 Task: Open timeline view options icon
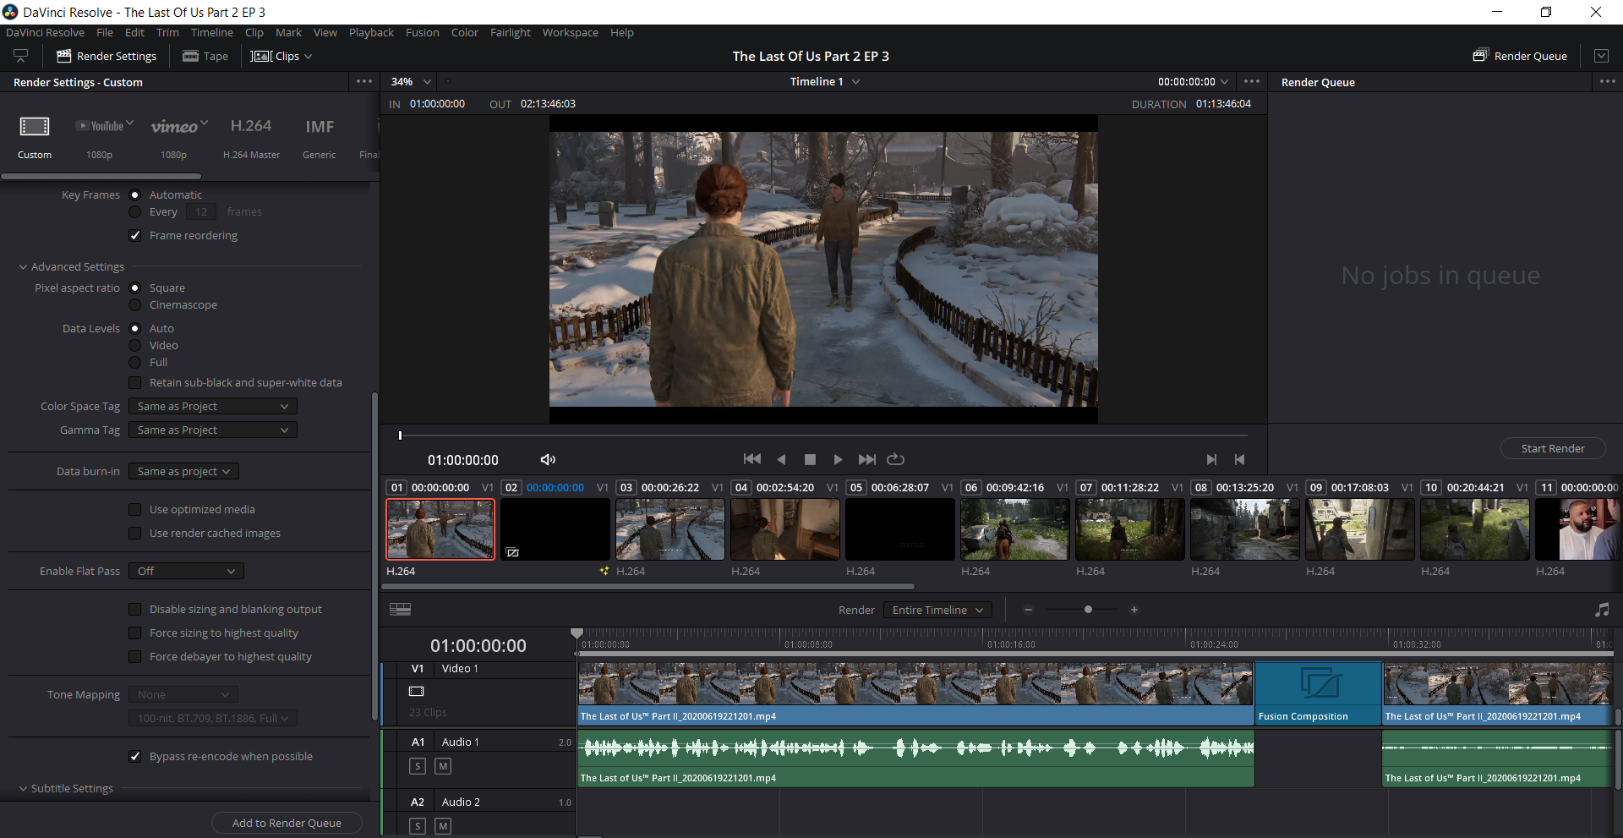tap(400, 609)
